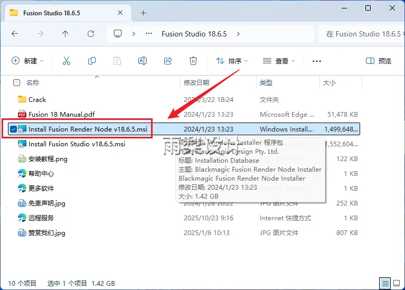Click the shortcut icon of 远程服务
Screen dimensions: 405x290
(x=22, y=218)
